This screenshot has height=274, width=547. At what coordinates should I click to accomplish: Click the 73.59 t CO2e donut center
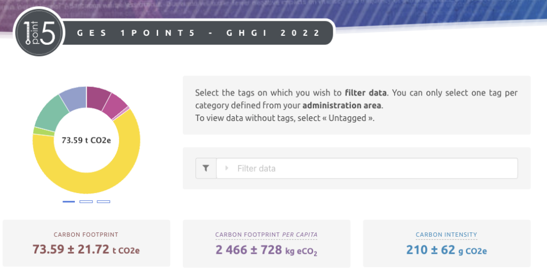point(86,140)
